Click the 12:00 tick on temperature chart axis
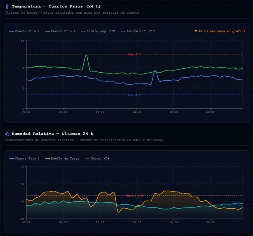Screen dimensions: 253x236 point(137,112)
